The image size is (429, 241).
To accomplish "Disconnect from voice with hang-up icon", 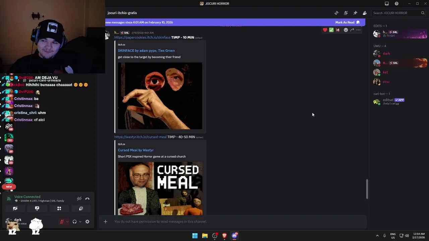I will [x=87, y=199].
